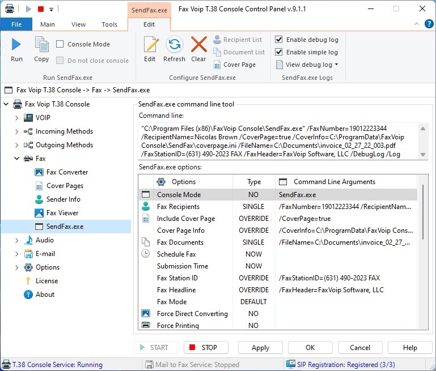436x371 pixels.
Task: Click the Clear red X icon
Action: pyautogui.click(x=199, y=44)
